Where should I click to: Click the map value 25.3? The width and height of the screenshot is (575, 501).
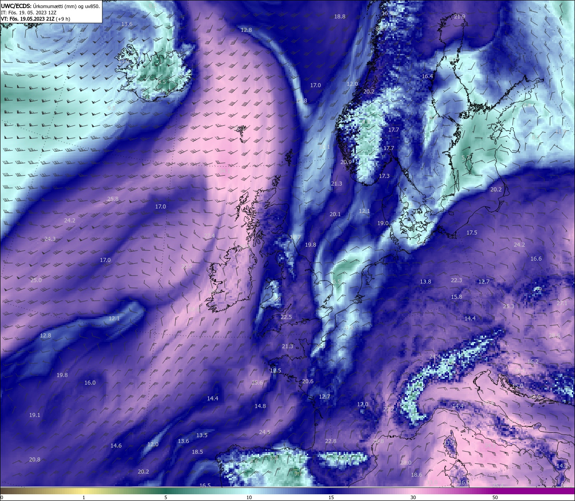(x=509, y=306)
